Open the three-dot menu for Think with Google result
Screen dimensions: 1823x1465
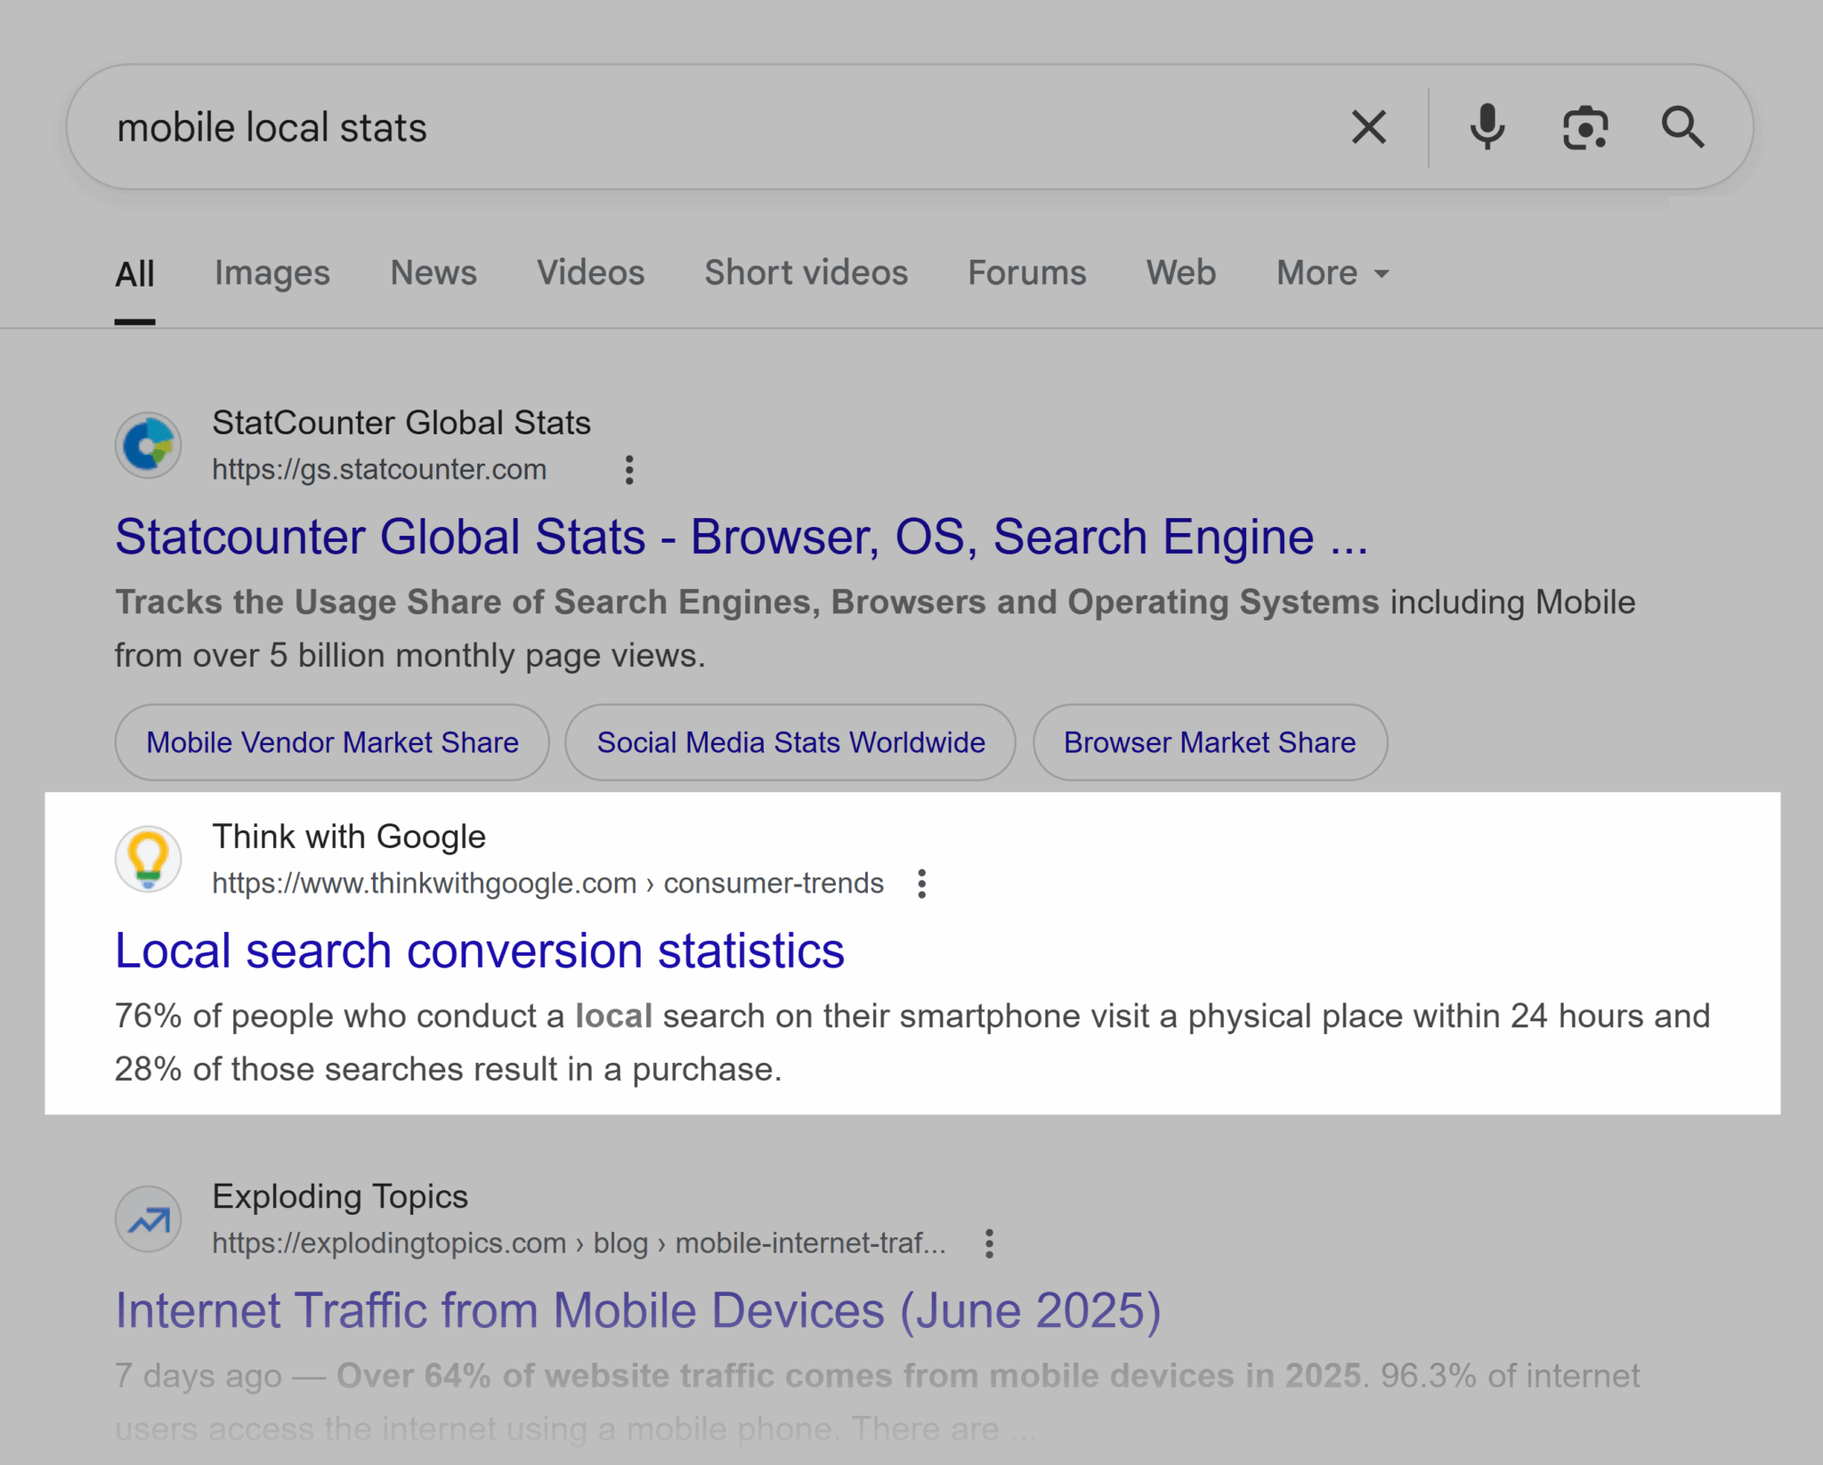coord(921,883)
